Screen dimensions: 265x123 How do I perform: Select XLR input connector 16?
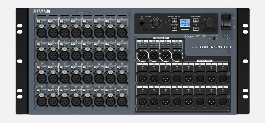122,56
